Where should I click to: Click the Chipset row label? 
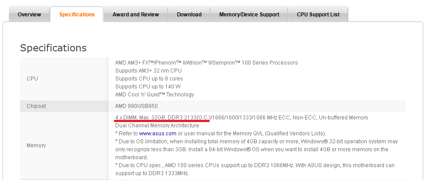click(36, 106)
